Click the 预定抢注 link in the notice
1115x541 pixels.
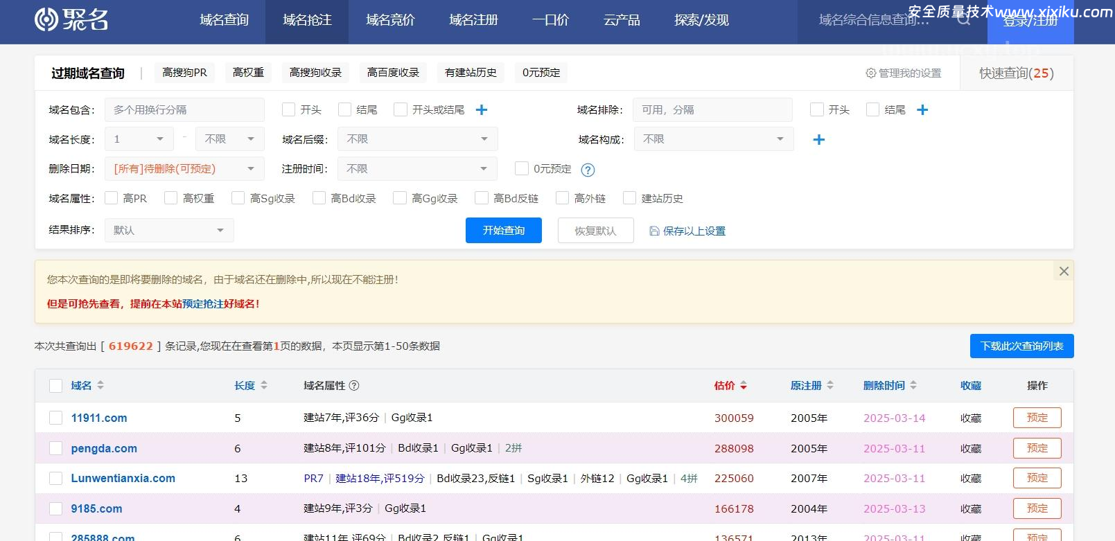coord(202,304)
